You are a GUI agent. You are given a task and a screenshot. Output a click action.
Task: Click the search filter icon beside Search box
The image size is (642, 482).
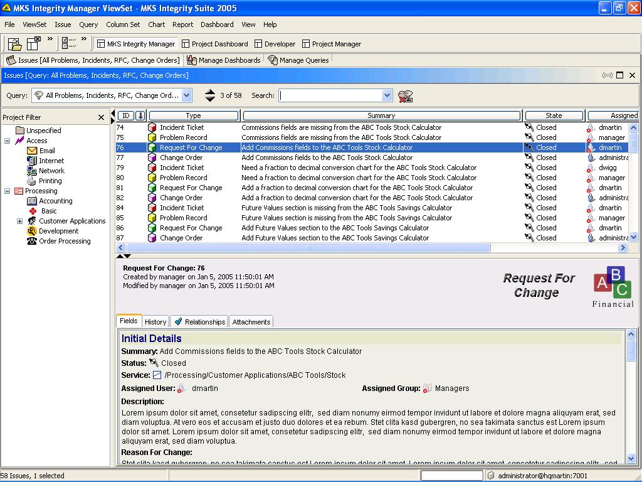(405, 96)
